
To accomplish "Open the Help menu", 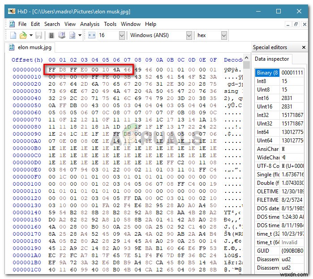I will point(150,24).
